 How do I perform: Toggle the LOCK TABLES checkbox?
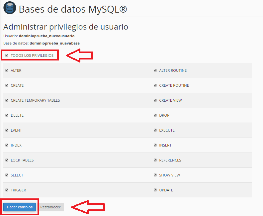[7, 160]
